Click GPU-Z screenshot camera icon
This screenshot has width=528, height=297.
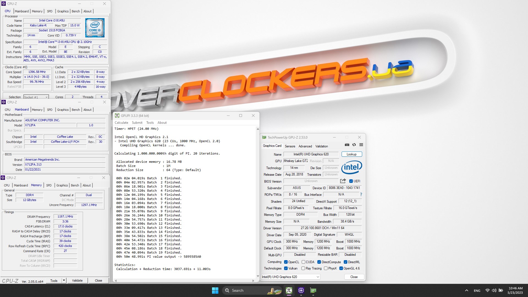[x=347, y=145]
